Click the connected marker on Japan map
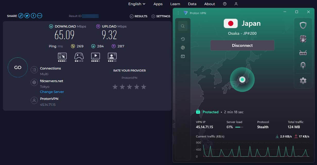This screenshot has height=165, width=317. pos(242,80)
